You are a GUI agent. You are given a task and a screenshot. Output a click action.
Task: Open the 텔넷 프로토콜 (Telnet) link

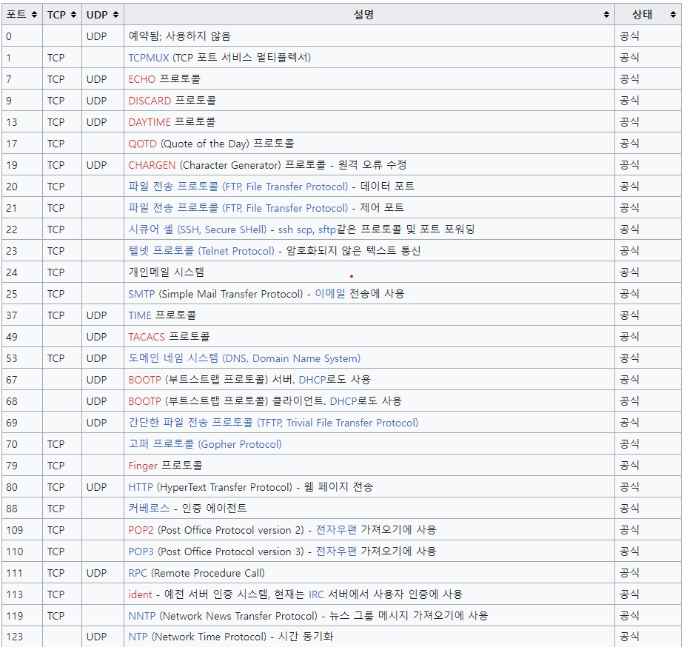201,251
